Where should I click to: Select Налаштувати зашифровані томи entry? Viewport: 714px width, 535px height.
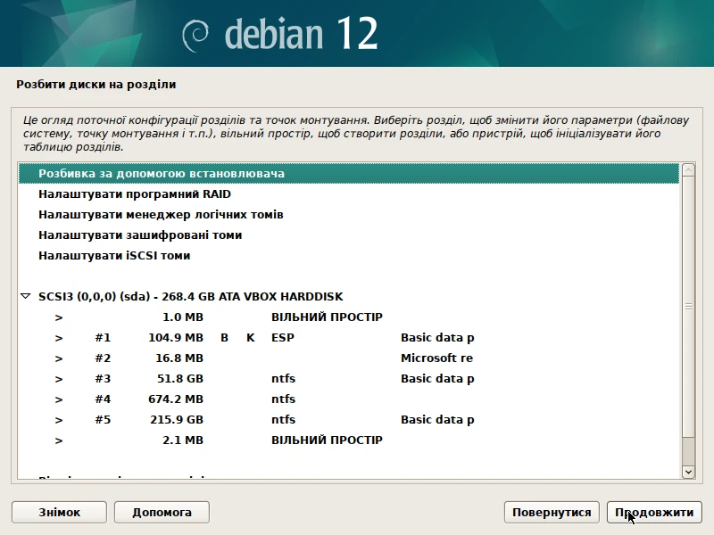pyautogui.click(x=349, y=235)
